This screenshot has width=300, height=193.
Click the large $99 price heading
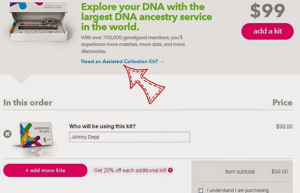pos(267,11)
